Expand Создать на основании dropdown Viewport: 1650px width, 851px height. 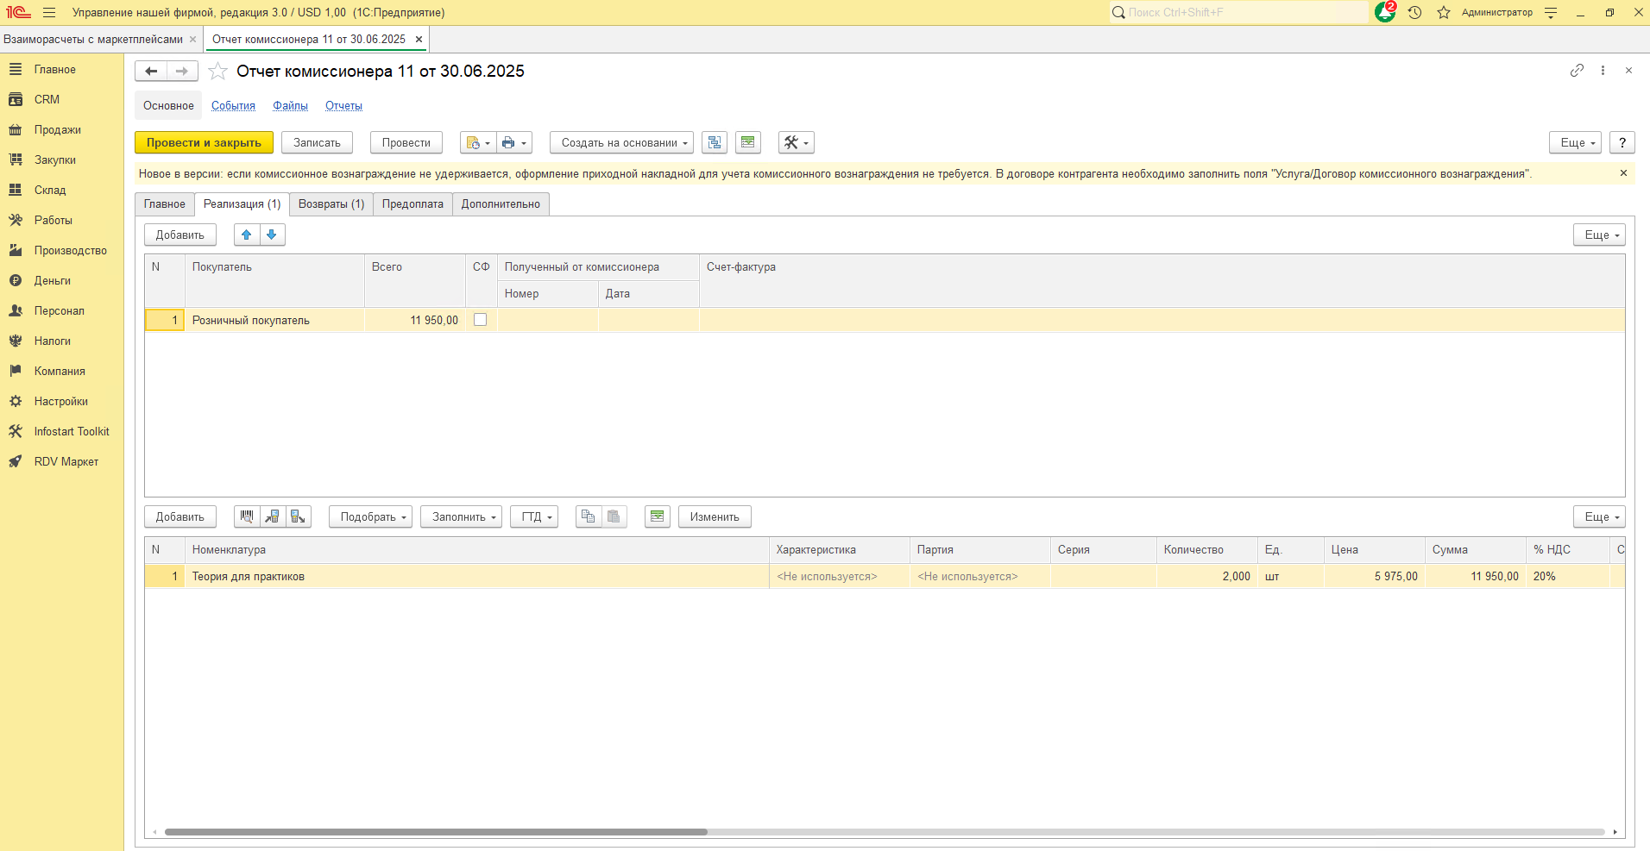(625, 143)
